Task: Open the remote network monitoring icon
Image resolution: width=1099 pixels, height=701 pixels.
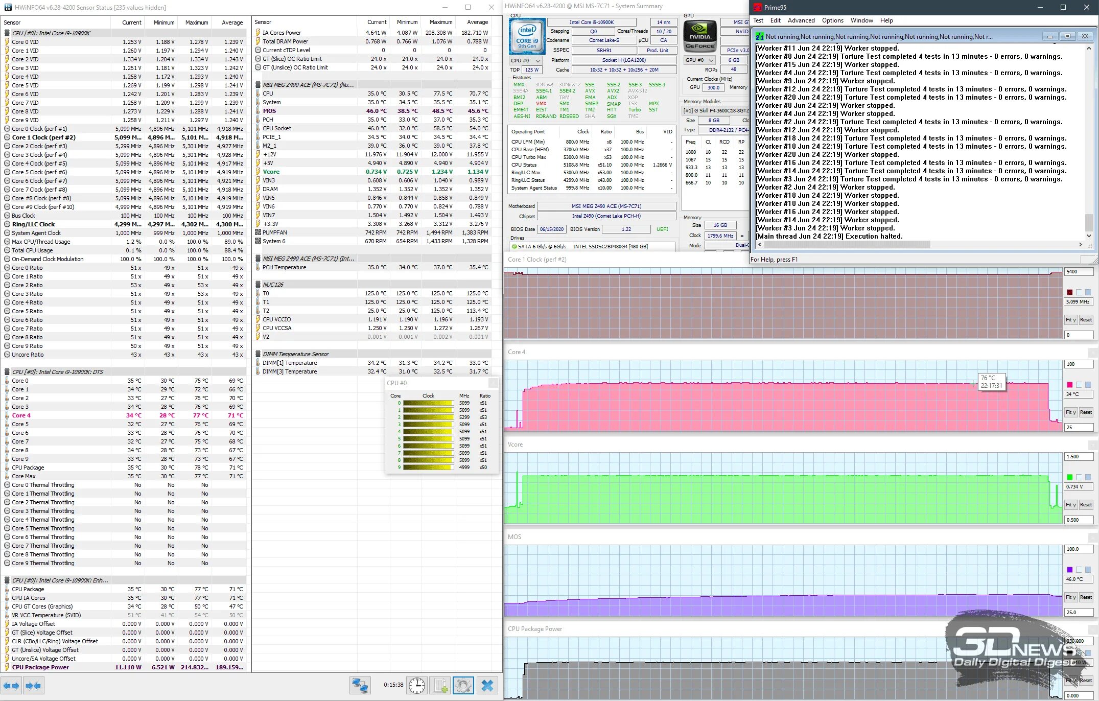Action: pos(360,685)
